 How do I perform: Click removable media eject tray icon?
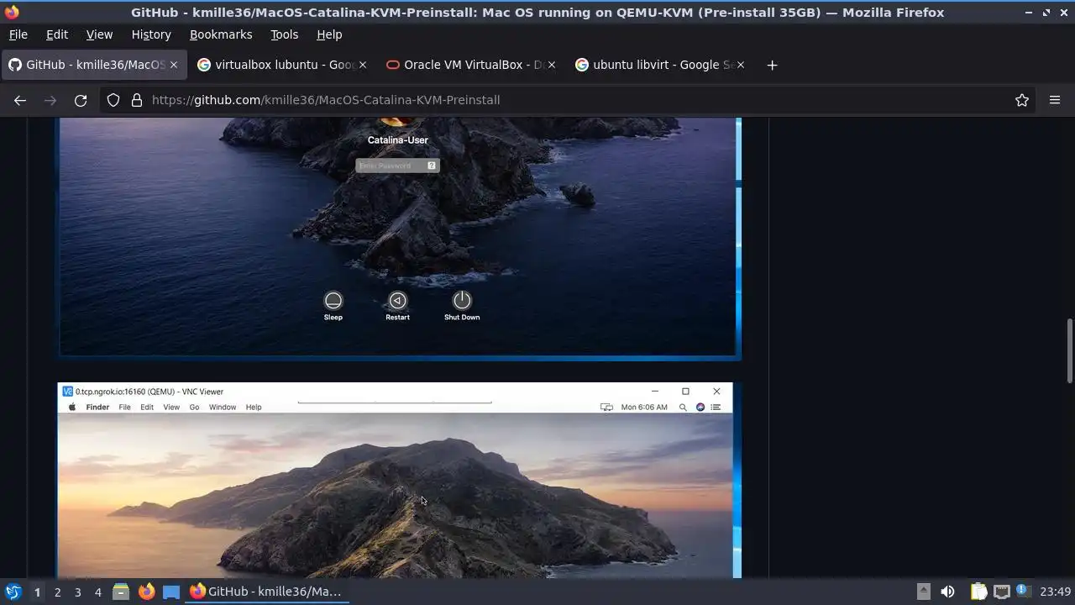tap(923, 592)
